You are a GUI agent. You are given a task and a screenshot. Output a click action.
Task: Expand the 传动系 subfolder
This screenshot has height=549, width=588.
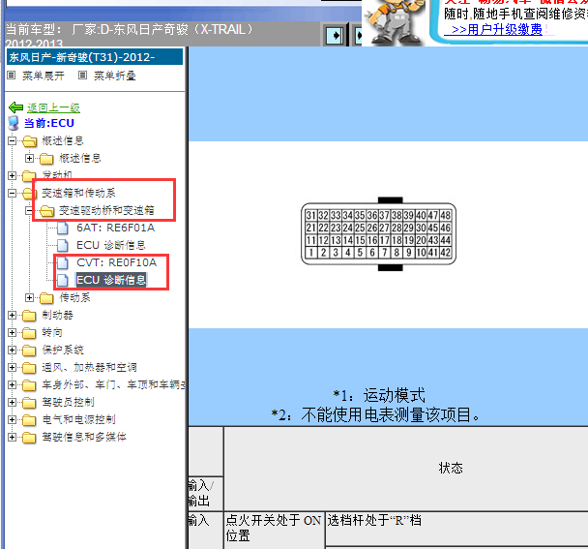[x=29, y=298]
